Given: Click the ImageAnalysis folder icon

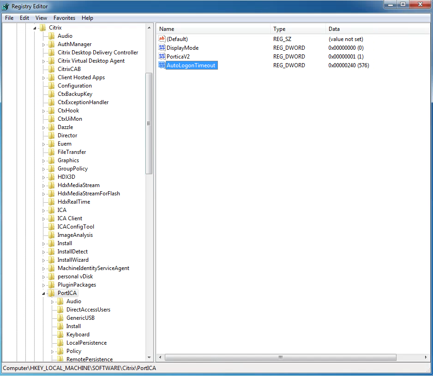Looking at the screenshot, I should (x=51, y=235).
